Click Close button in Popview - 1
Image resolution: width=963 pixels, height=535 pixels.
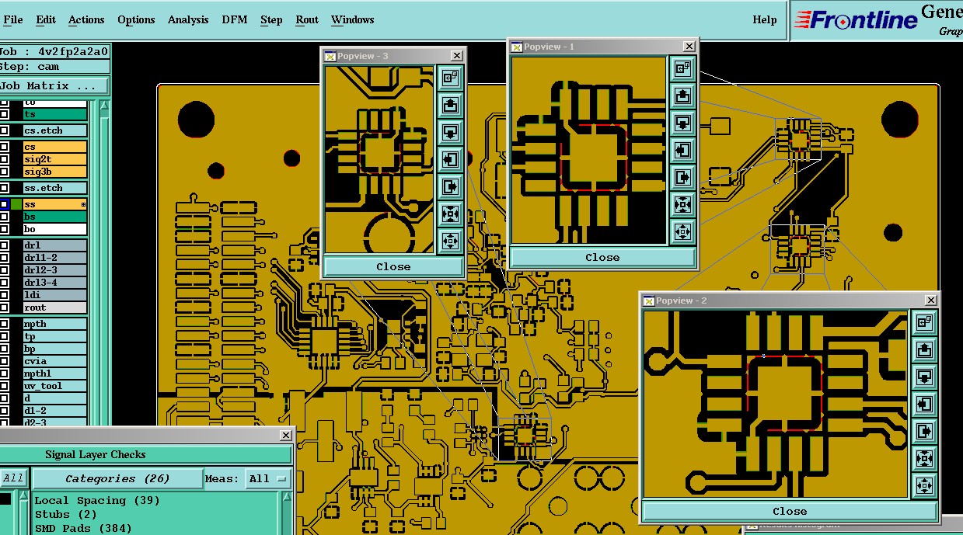(603, 257)
